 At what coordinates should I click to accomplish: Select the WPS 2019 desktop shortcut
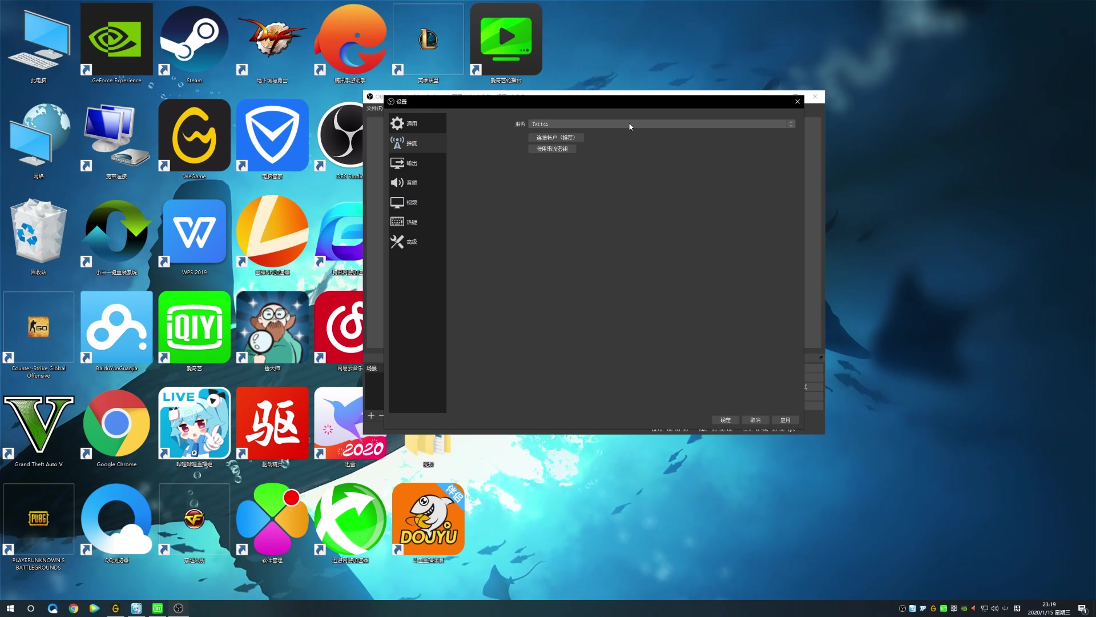[x=194, y=237]
